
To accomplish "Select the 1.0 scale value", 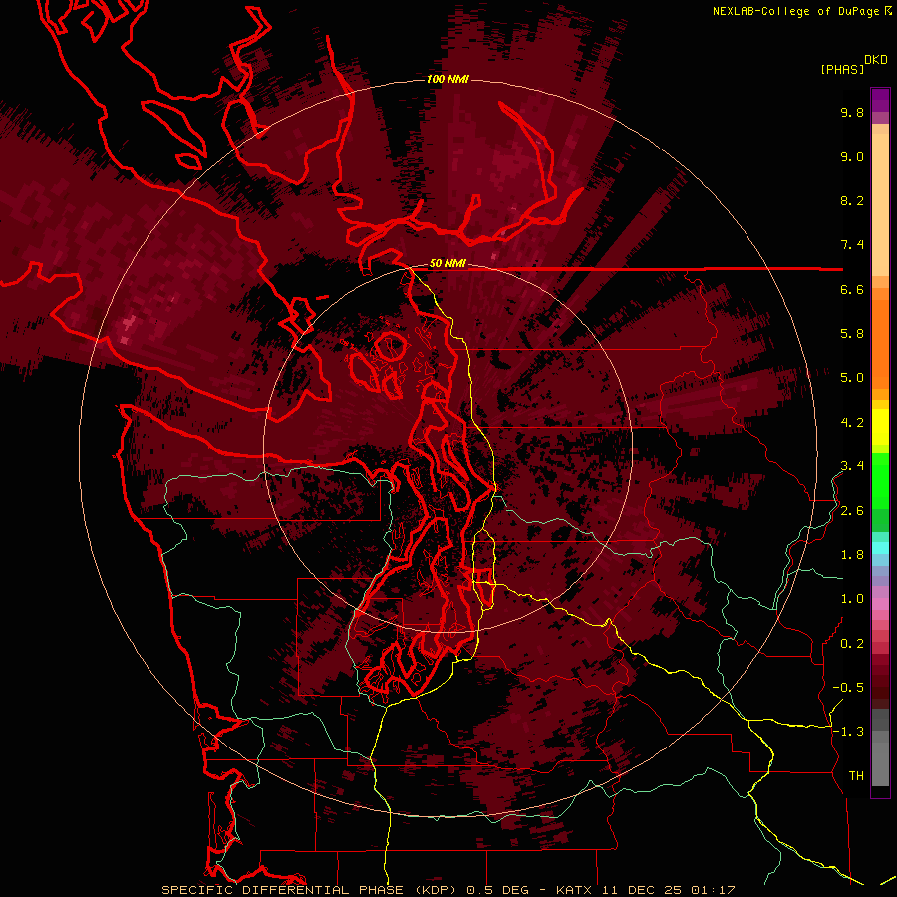I will click(x=852, y=599).
